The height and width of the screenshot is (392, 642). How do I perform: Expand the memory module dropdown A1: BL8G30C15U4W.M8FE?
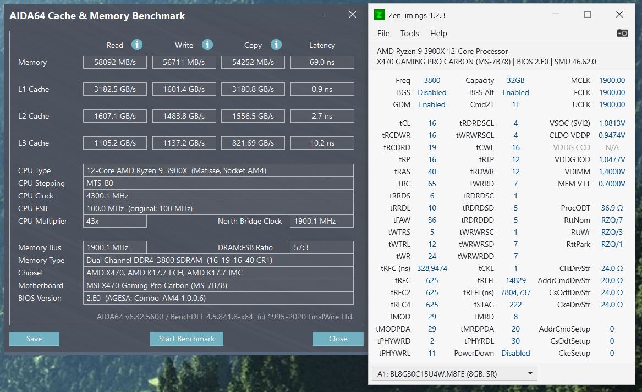[454, 374]
